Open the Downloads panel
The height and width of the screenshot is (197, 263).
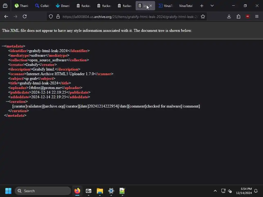229,16
